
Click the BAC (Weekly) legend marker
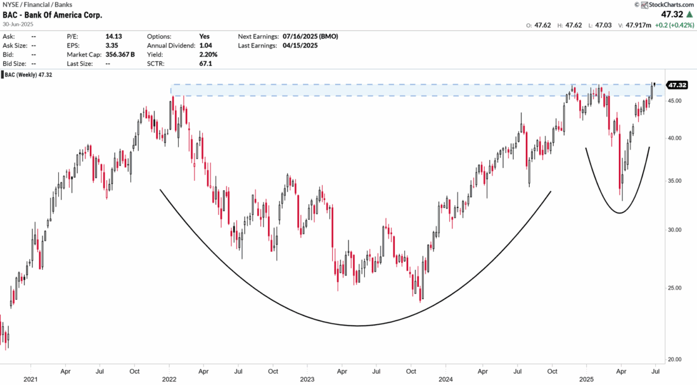[x=5, y=75]
